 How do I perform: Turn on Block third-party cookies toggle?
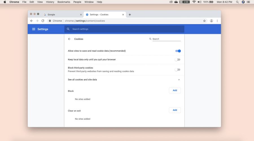178,70
